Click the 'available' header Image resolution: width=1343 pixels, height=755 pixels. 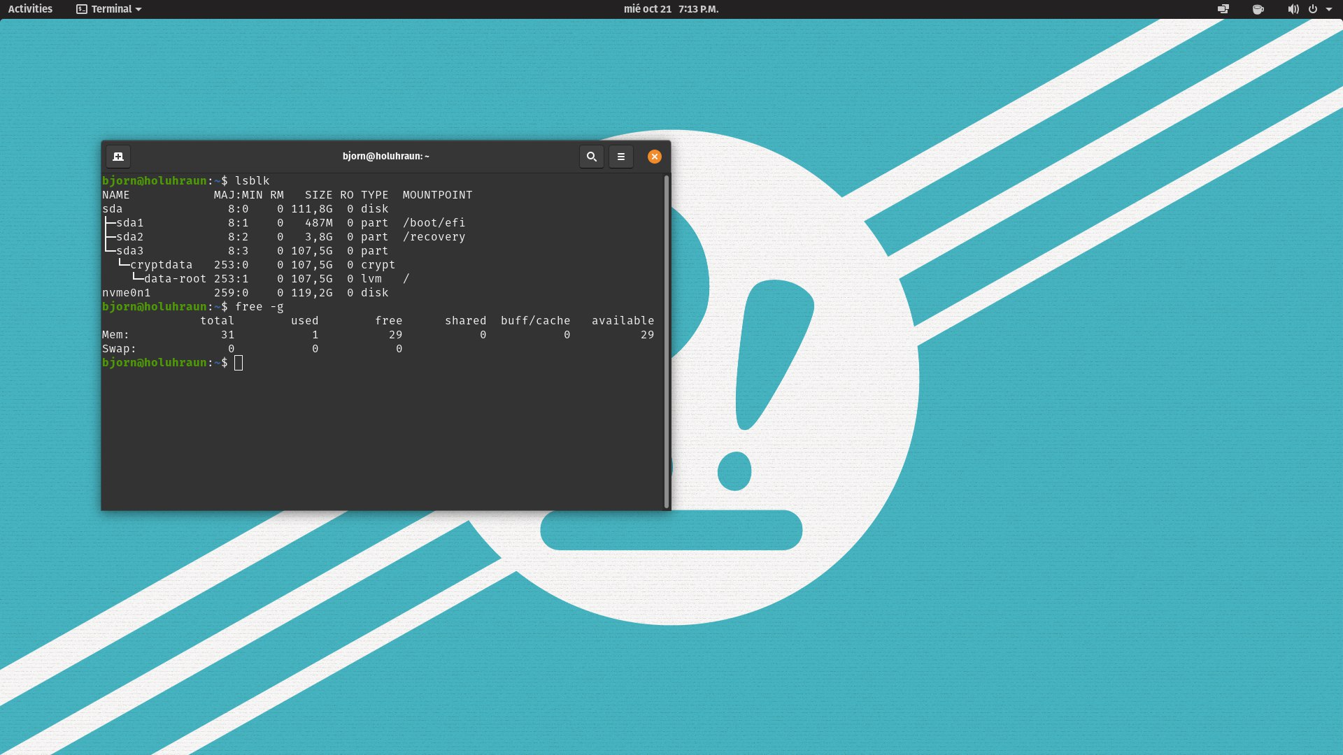623,320
